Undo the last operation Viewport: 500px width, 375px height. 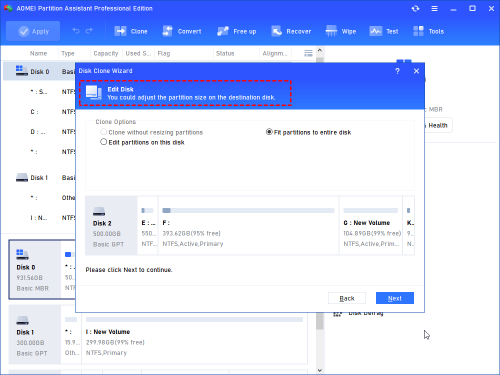76,30
